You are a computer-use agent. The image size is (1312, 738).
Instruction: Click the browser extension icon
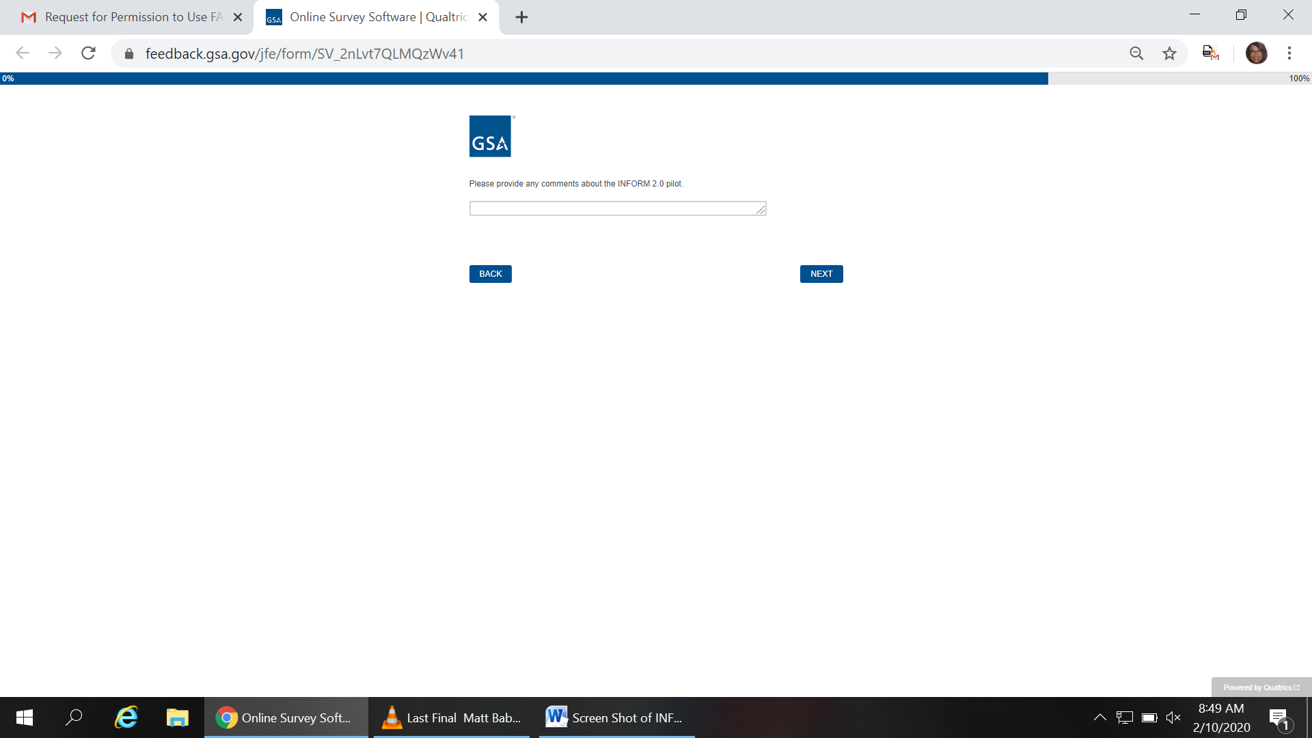point(1210,53)
